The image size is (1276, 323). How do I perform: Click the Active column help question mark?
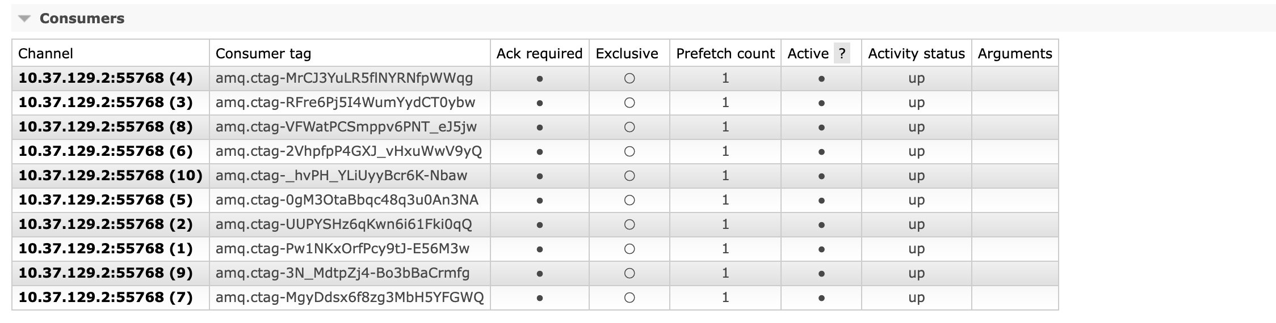click(x=842, y=53)
